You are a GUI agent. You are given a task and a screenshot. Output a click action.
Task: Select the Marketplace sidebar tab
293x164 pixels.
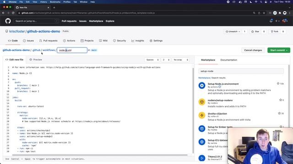[x=208, y=60]
